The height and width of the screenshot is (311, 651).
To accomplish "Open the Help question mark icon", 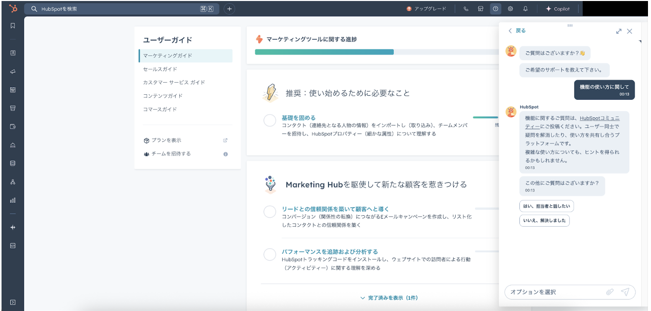I will pos(495,9).
